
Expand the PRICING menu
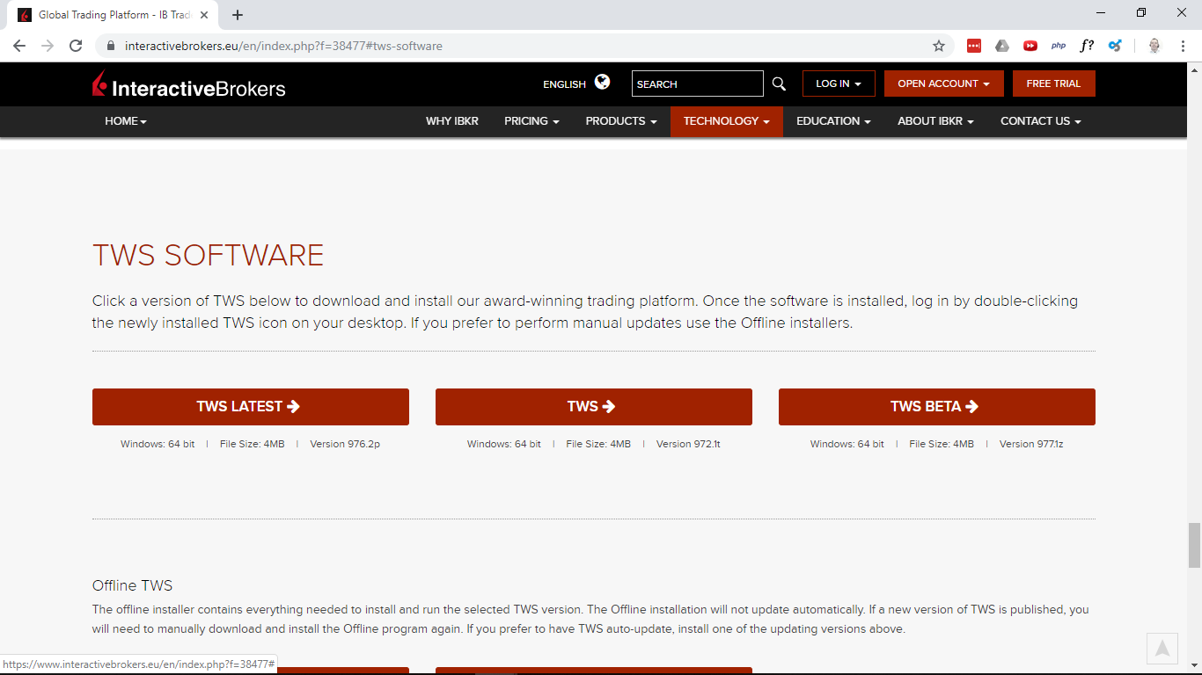pyautogui.click(x=531, y=121)
